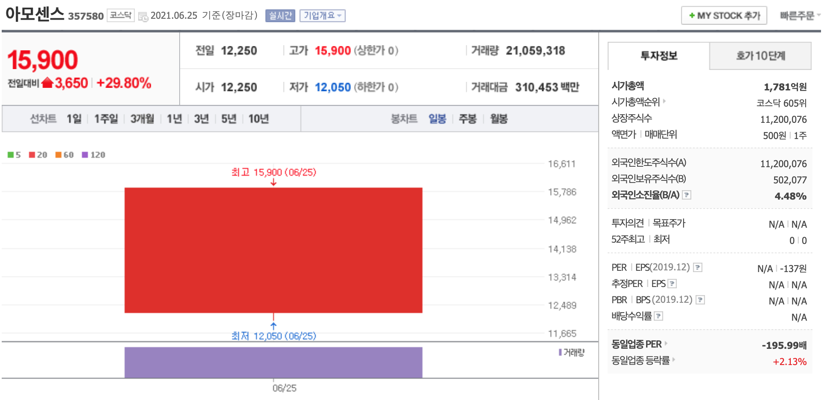
Task: Click the 시가총액 value 1,781억원
Action: point(785,87)
